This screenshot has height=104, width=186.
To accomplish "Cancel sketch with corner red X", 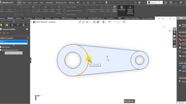I will pos(170,31).
